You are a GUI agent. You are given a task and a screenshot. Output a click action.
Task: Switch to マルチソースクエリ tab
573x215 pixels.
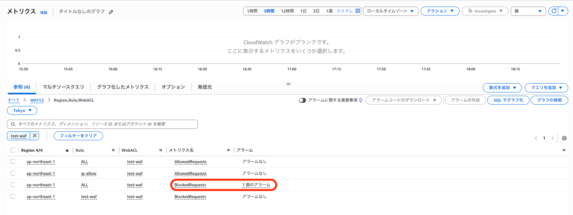[x=63, y=87]
